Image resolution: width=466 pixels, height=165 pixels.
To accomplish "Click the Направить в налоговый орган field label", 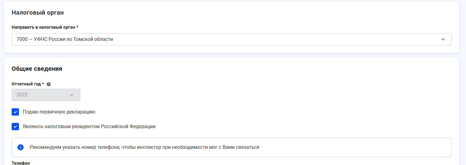I will pos(43,27).
